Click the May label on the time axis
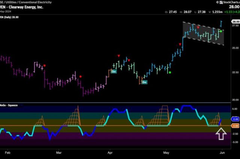This screenshot has height=159, width=240. pos(166,153)
